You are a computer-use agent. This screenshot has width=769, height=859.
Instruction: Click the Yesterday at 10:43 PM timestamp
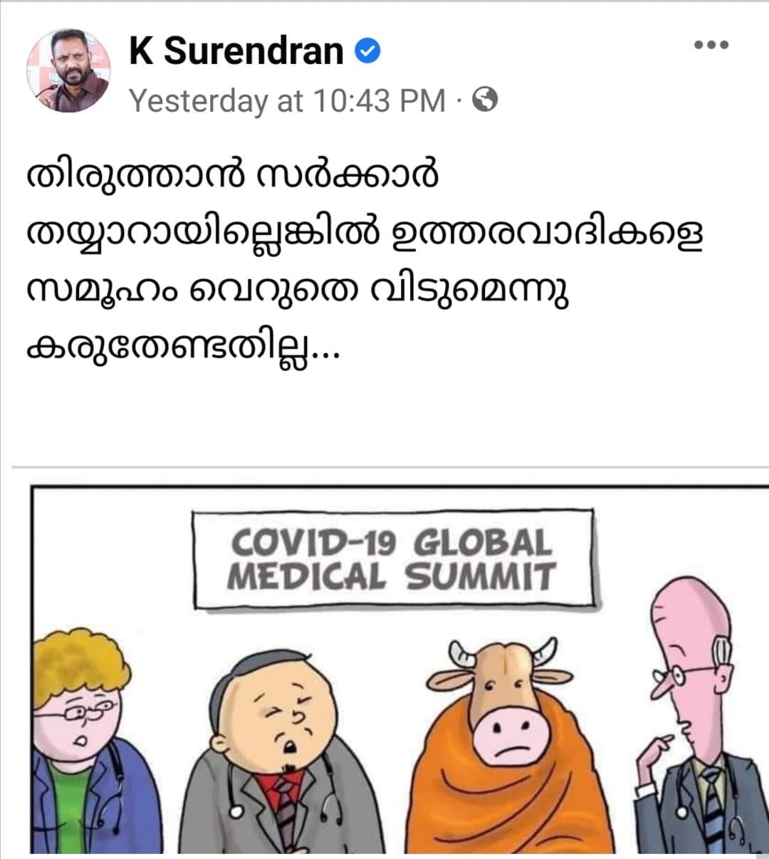288,100
